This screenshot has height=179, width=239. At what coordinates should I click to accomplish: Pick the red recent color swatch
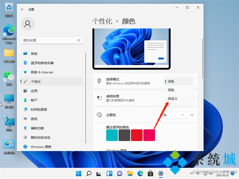point(137,135)
